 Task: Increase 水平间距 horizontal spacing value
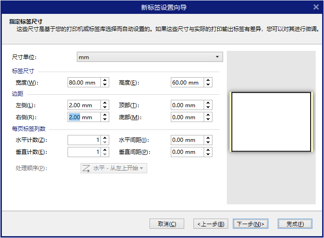(208, 138)
